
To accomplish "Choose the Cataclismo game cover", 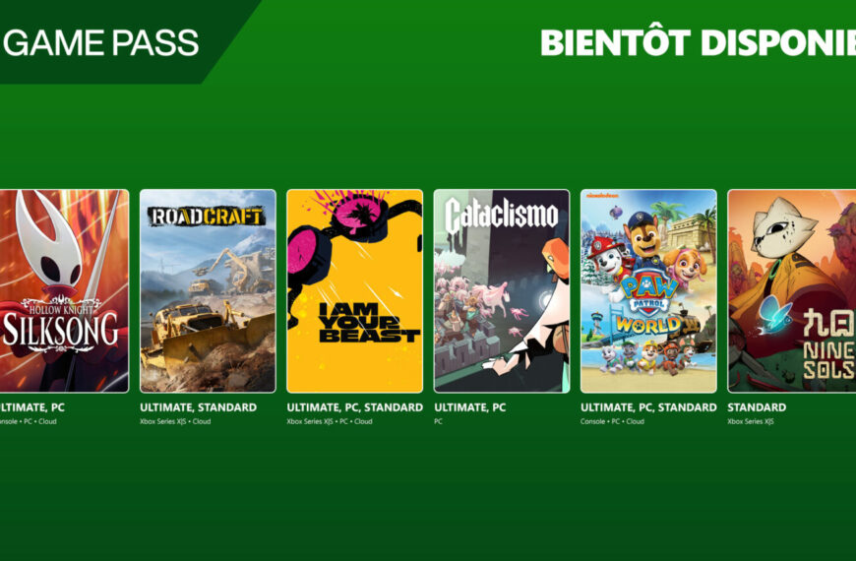I will (x=502, y=291).
